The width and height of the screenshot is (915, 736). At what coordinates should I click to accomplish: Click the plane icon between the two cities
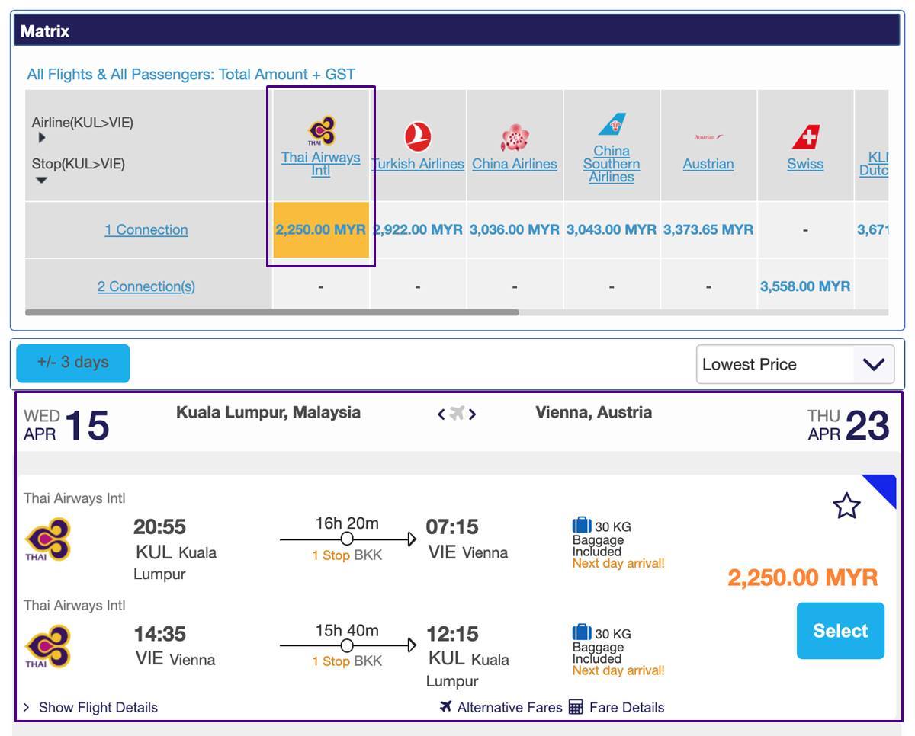pyautogui.click(x=457, y=414)
